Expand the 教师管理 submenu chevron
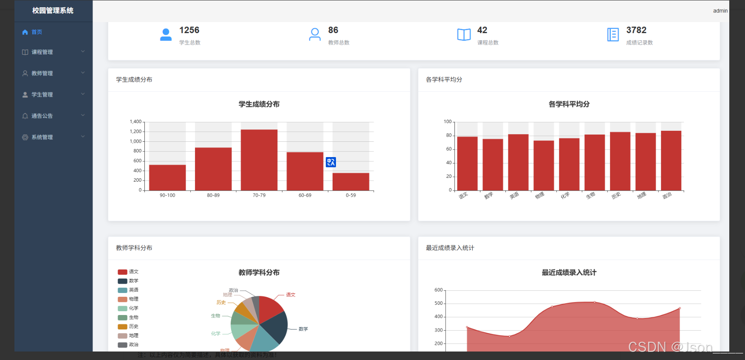Viewport: 745px width, 360px height. 83,73
